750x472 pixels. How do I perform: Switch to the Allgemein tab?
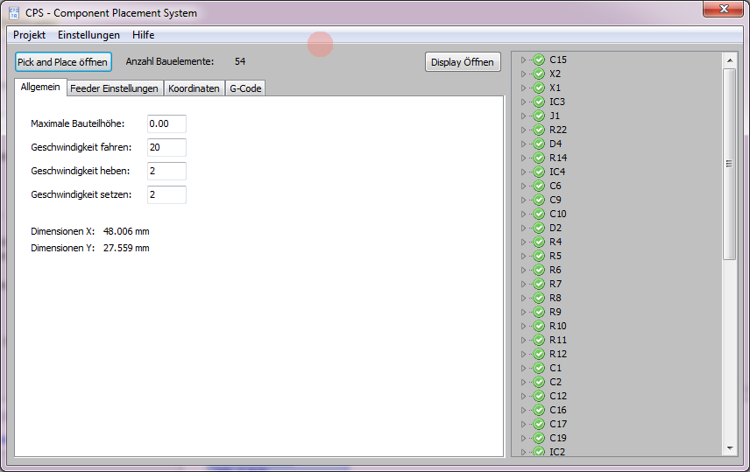coord(40,87)
